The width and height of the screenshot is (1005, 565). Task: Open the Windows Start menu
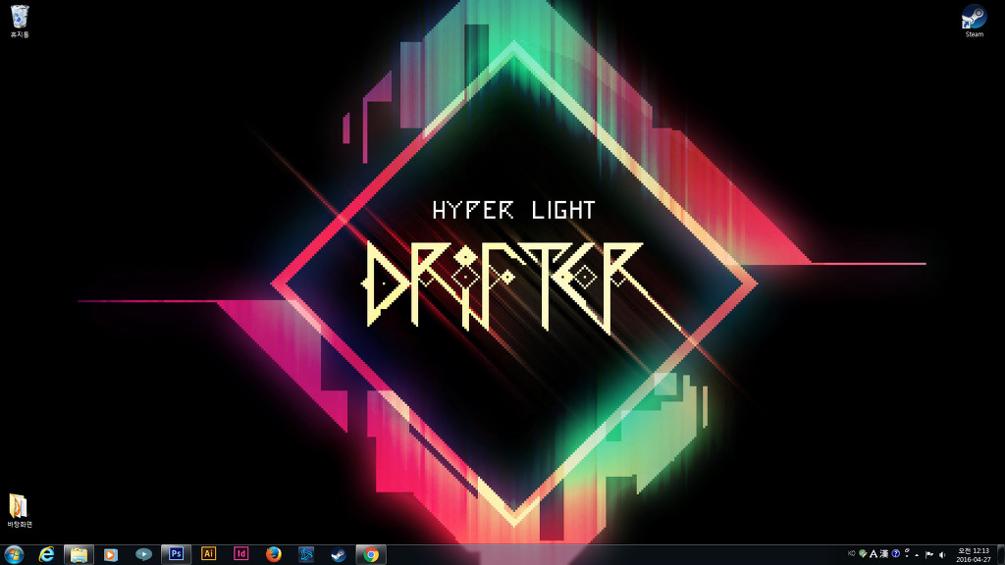tap(14, 554)
